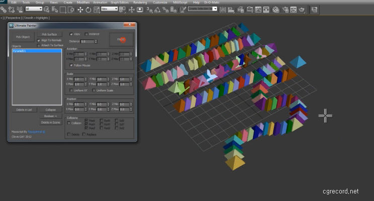Open the View reference coordinate dropdown
This screenshot has height=201, width=374.
(x=109, y=9)
